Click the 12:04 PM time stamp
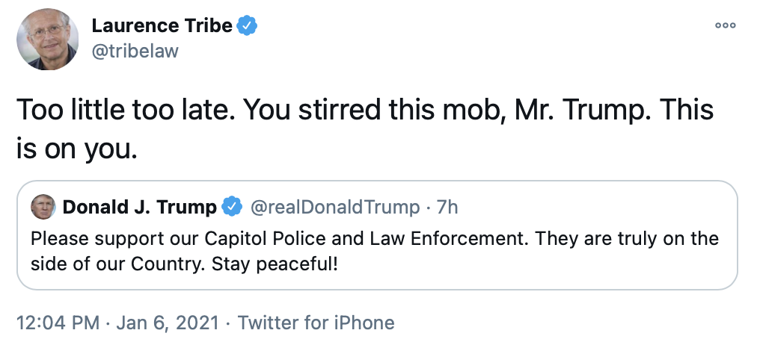757x342 pixels. [58, 323]
